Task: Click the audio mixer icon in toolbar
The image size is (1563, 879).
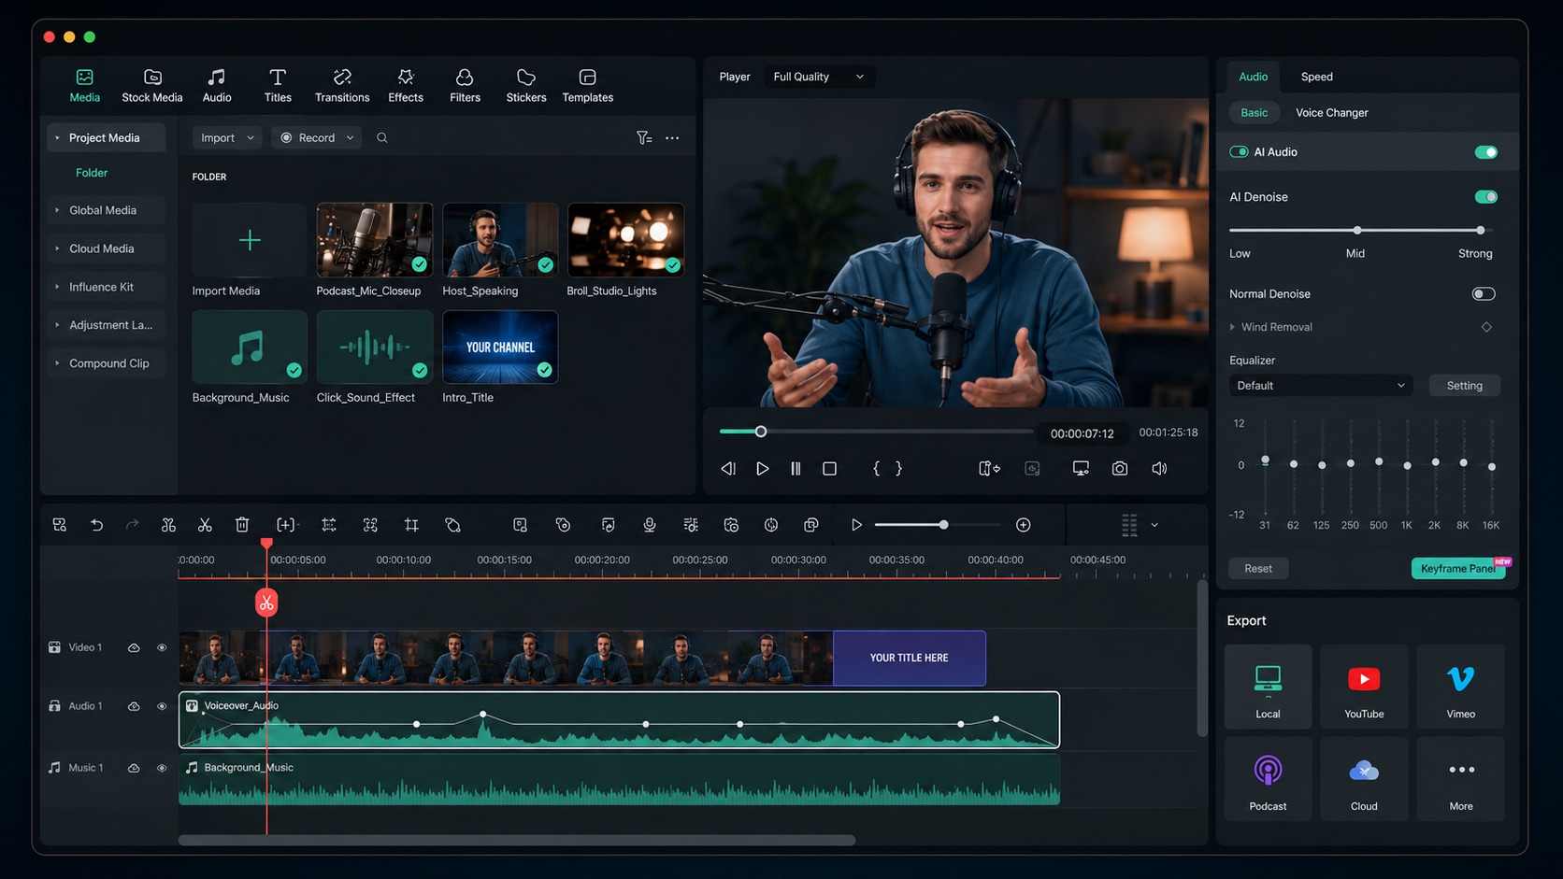Action: pos(691,525)
